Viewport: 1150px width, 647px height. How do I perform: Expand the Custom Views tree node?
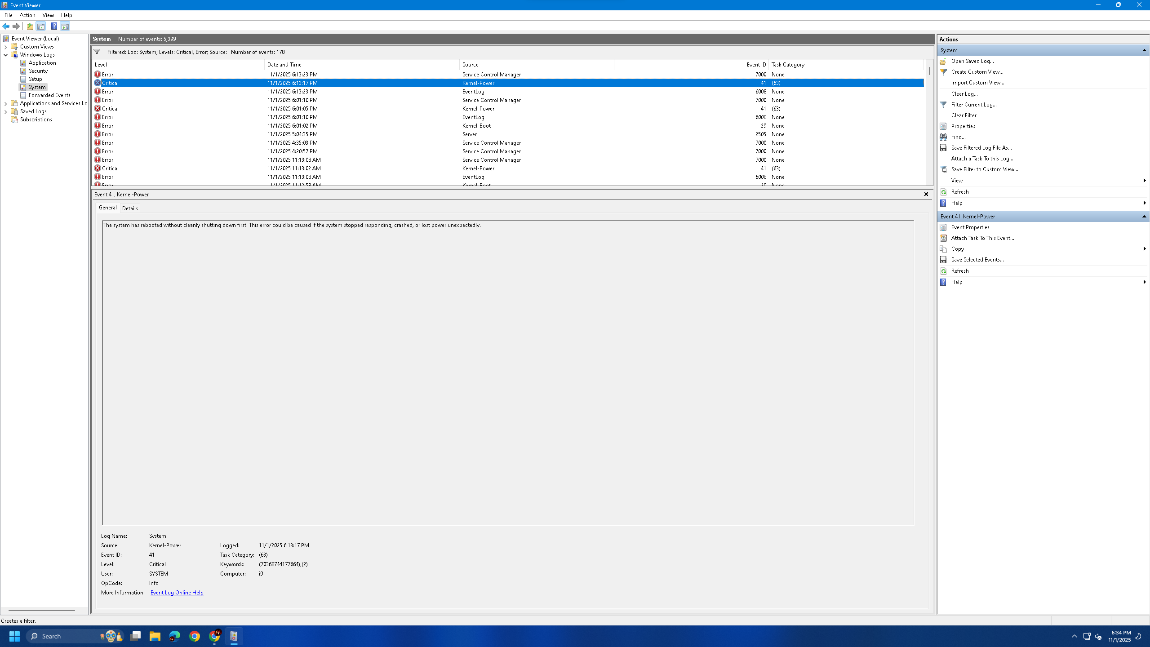coord(6,47)
